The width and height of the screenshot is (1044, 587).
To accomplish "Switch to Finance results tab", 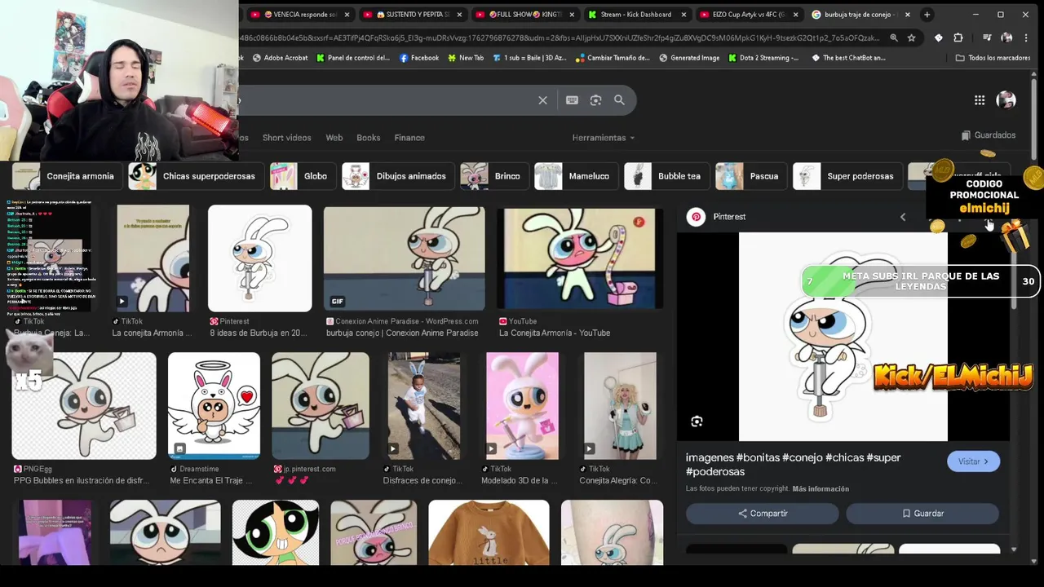I will pos(409,138).
